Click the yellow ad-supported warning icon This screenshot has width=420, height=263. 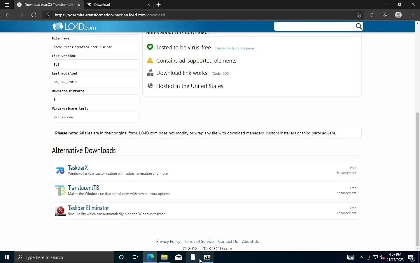point(150,60)
